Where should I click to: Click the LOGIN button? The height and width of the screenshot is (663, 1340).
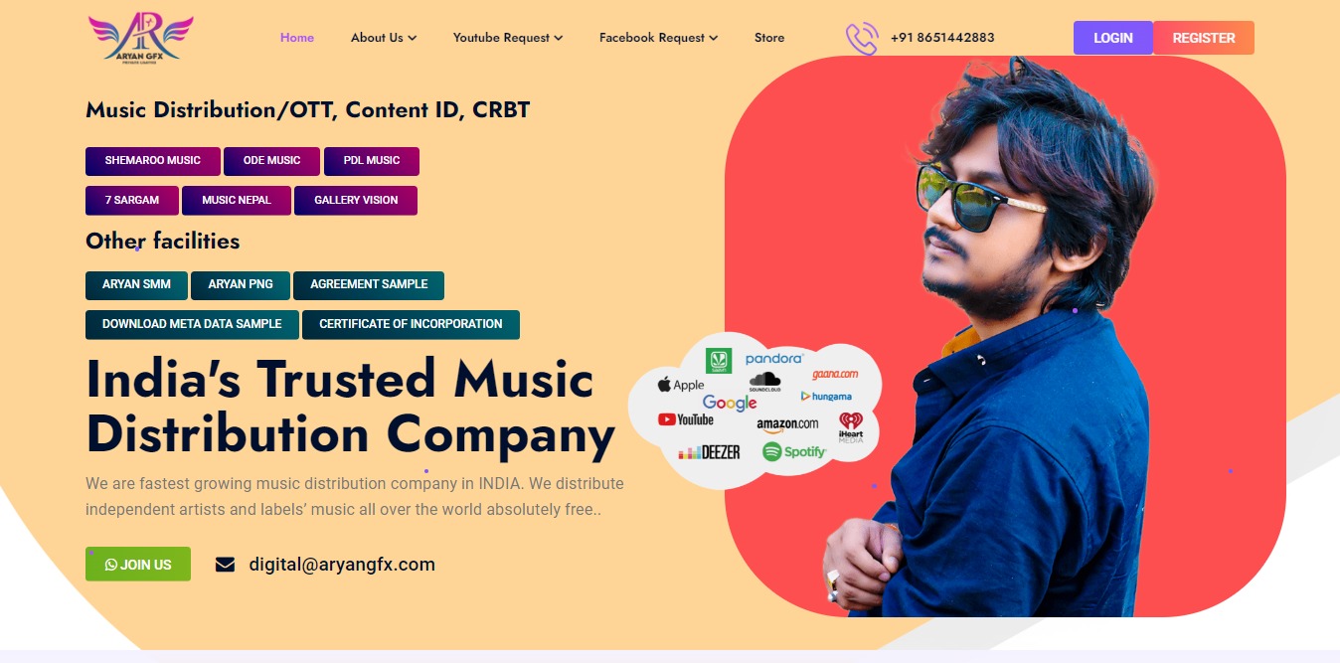[x=1113, y=38]
